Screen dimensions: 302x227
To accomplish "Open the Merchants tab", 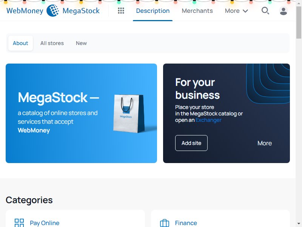I will click(197, 11).
